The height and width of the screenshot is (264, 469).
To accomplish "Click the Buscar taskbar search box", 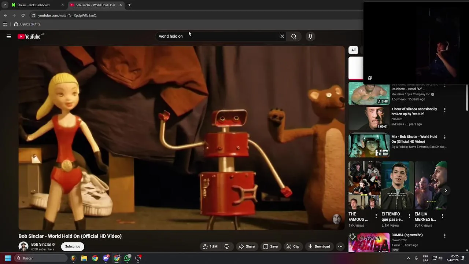I will click(41, 258).
